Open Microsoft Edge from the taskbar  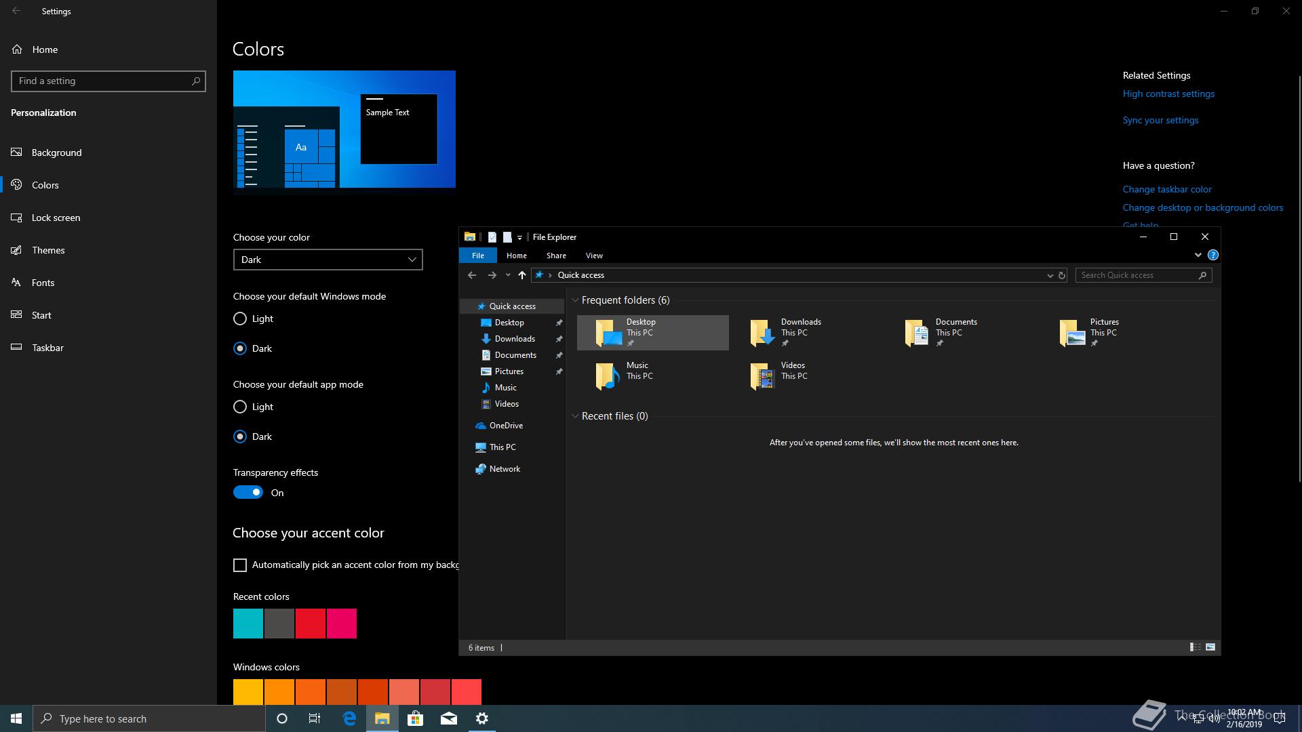click(349, 718)
